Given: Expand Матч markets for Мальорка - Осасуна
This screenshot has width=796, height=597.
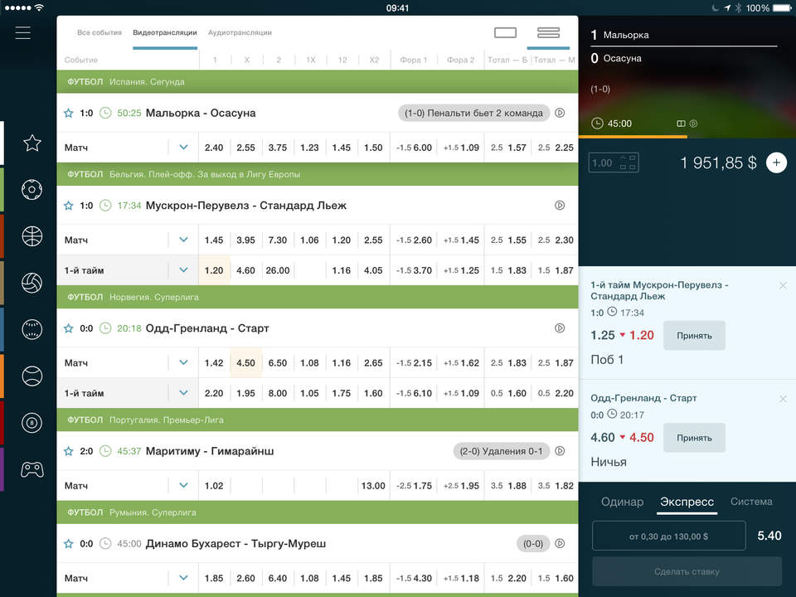Looking at the screenshot, I should [x=184, y=148].
